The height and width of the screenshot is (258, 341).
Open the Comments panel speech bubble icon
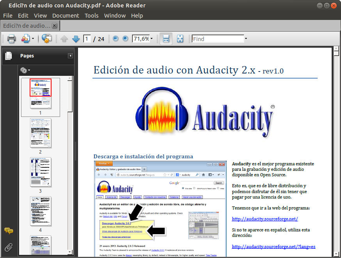9,231
